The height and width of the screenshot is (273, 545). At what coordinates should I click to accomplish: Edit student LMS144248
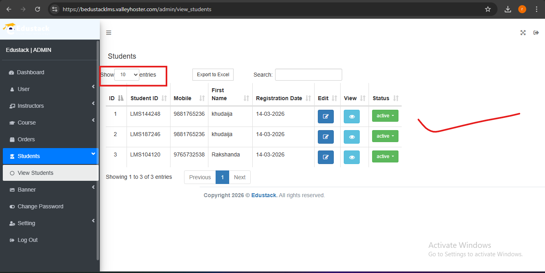[326, 117]
